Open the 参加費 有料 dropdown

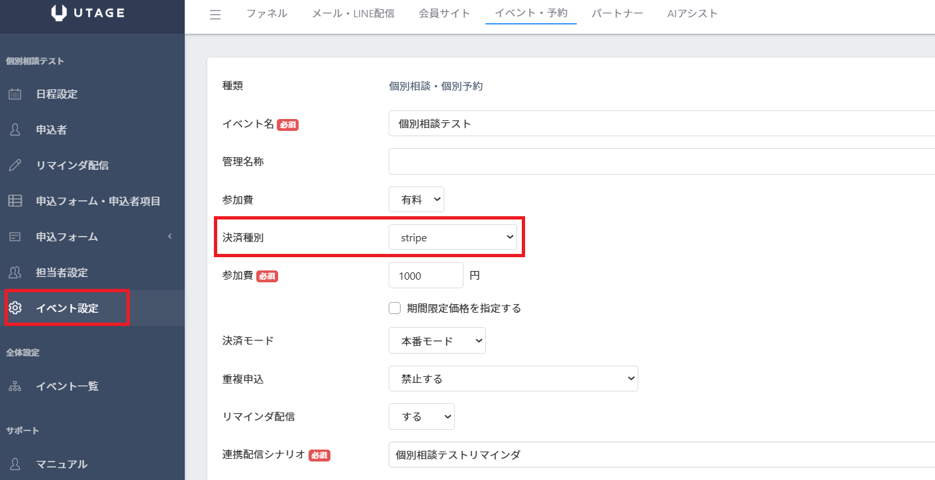coord(416,200)
